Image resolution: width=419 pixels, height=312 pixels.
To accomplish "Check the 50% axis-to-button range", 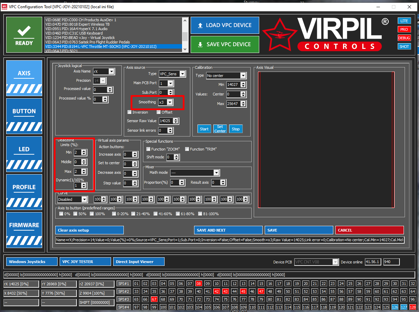I will (x=75, y=214).
